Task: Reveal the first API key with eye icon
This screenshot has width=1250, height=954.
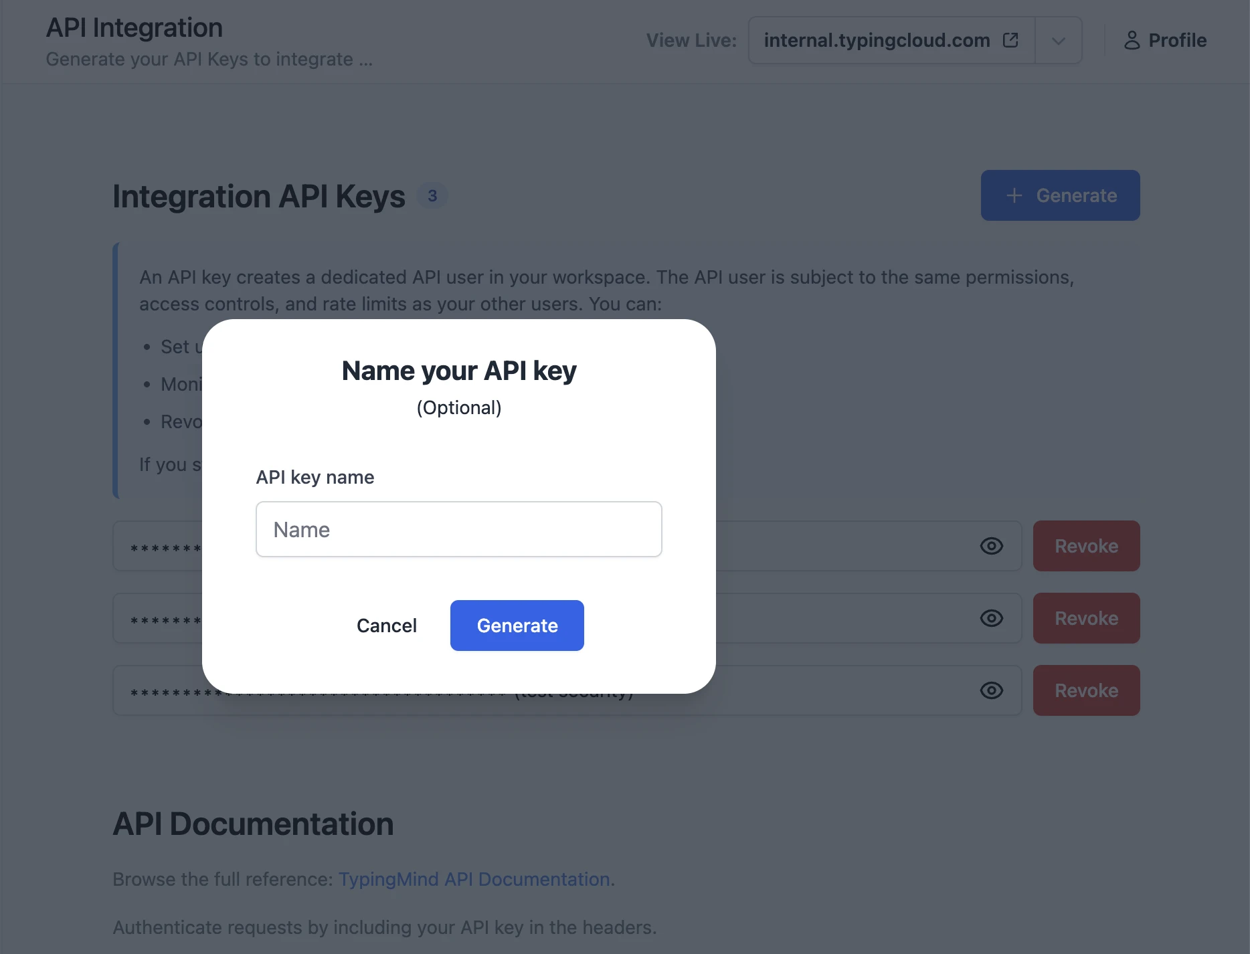Action: (992, 546)
